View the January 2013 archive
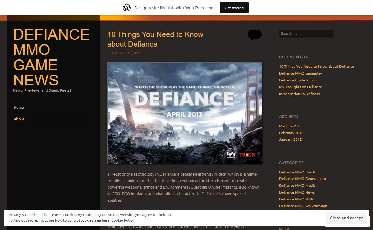 click(x=290, y=140)
